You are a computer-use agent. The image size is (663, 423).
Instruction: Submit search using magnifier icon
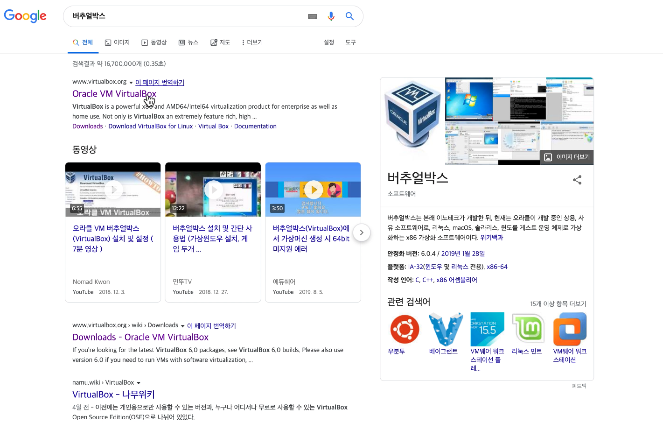pos(349,16)
